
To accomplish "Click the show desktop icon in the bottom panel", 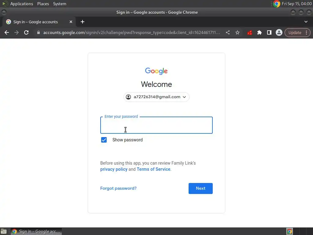I will click(x=4, y=231).
